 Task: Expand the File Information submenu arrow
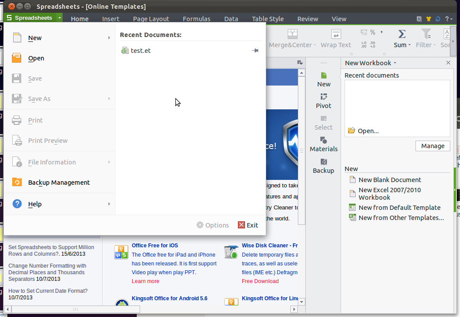[109, 162]
